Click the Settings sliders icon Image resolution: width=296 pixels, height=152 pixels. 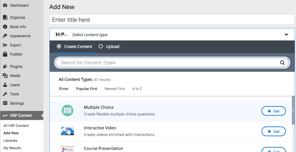click(5, 103)
